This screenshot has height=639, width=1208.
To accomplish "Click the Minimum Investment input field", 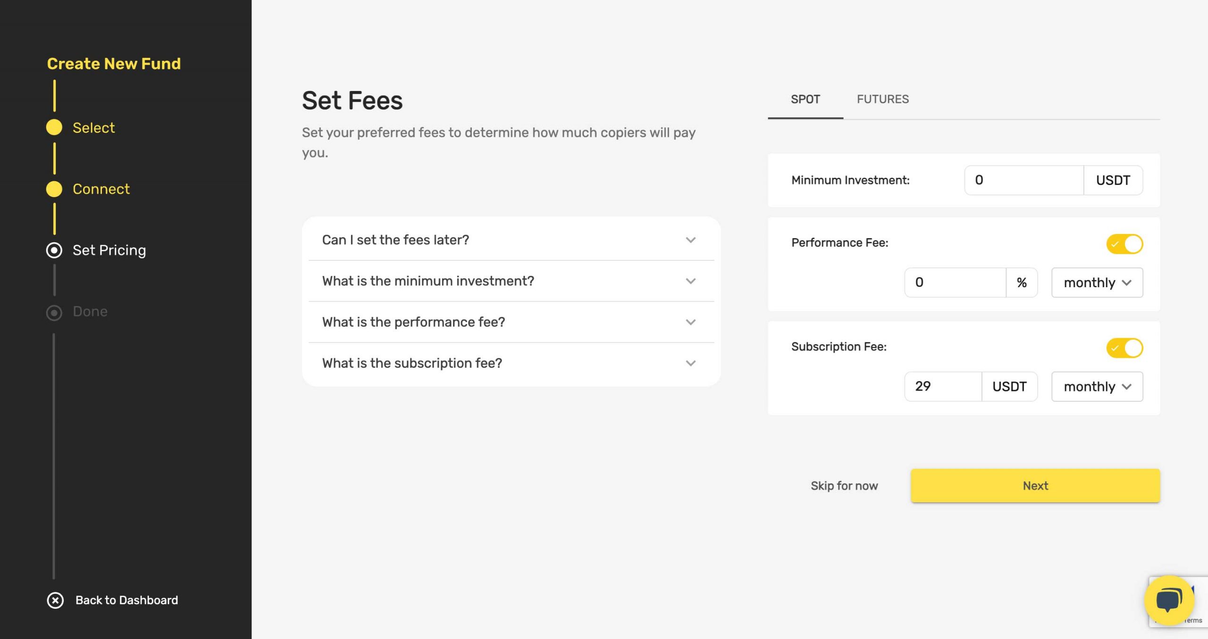I will coord(1024,180).
